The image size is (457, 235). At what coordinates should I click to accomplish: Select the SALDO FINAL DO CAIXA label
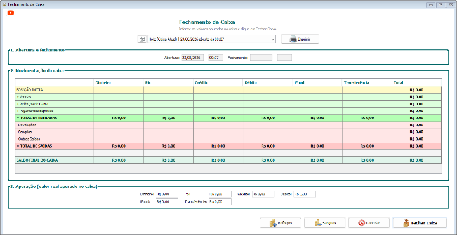tap(37, 160)
